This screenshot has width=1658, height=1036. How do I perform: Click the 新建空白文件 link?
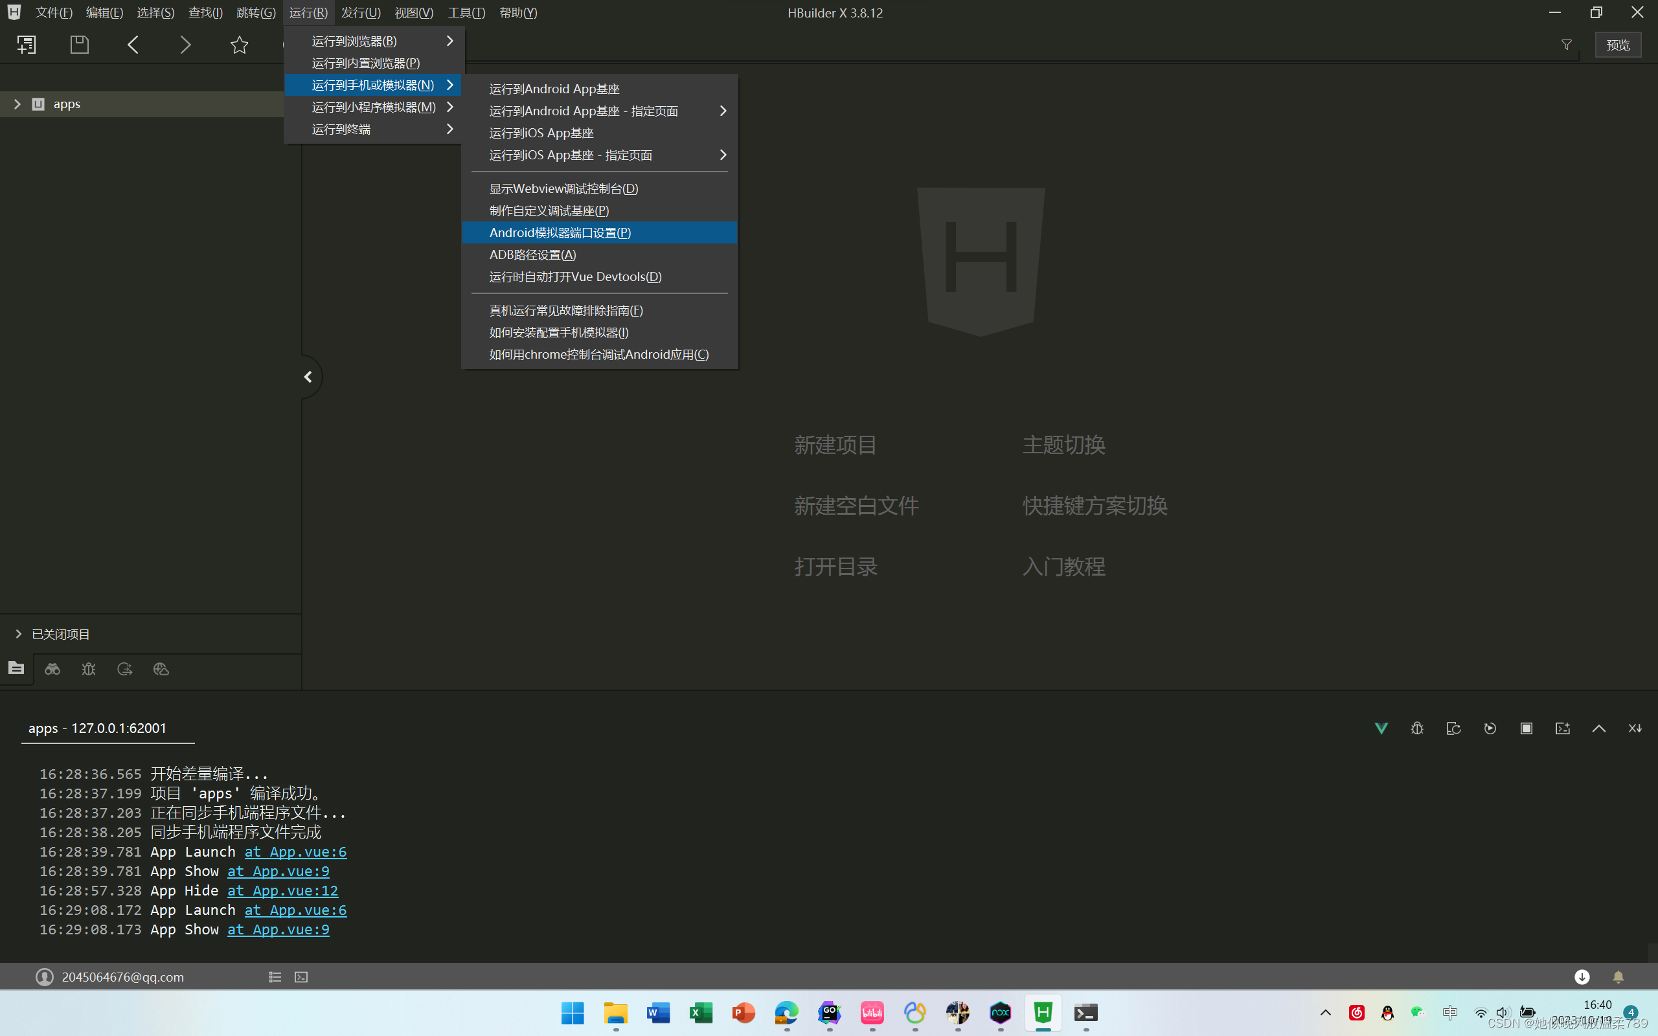click(856, 506)
